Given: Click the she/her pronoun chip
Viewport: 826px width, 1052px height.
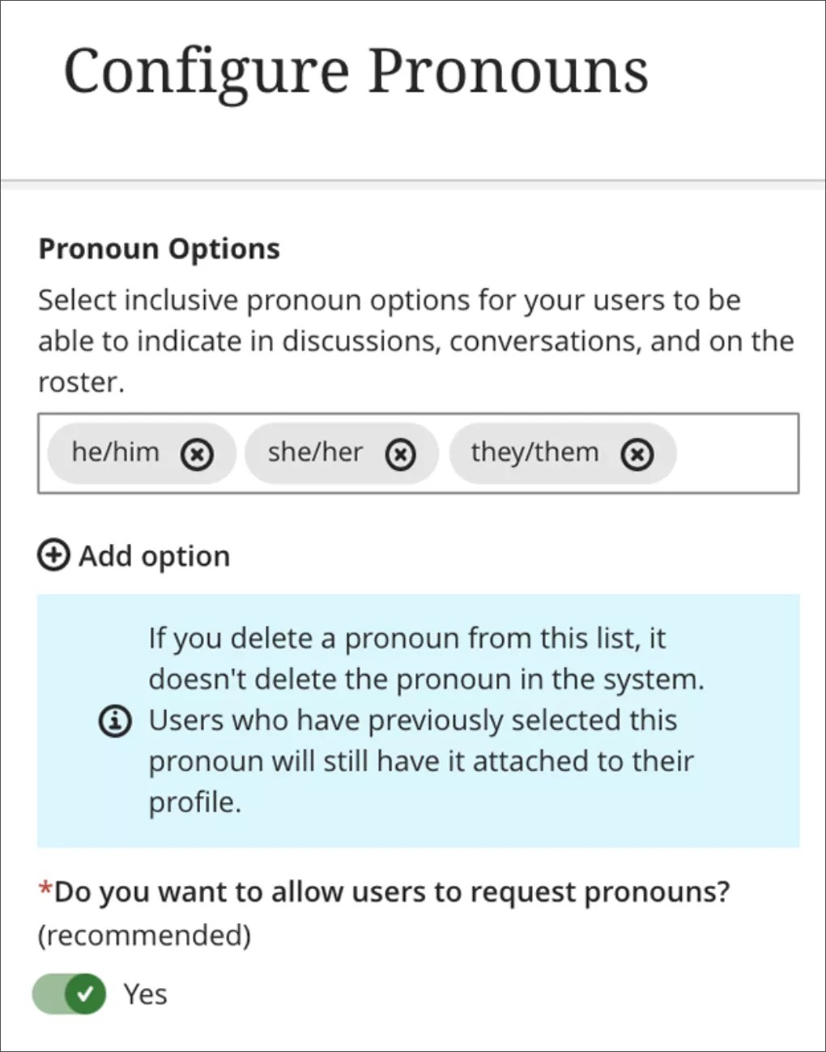Looking at the screenshot, I should coord(316,453).
